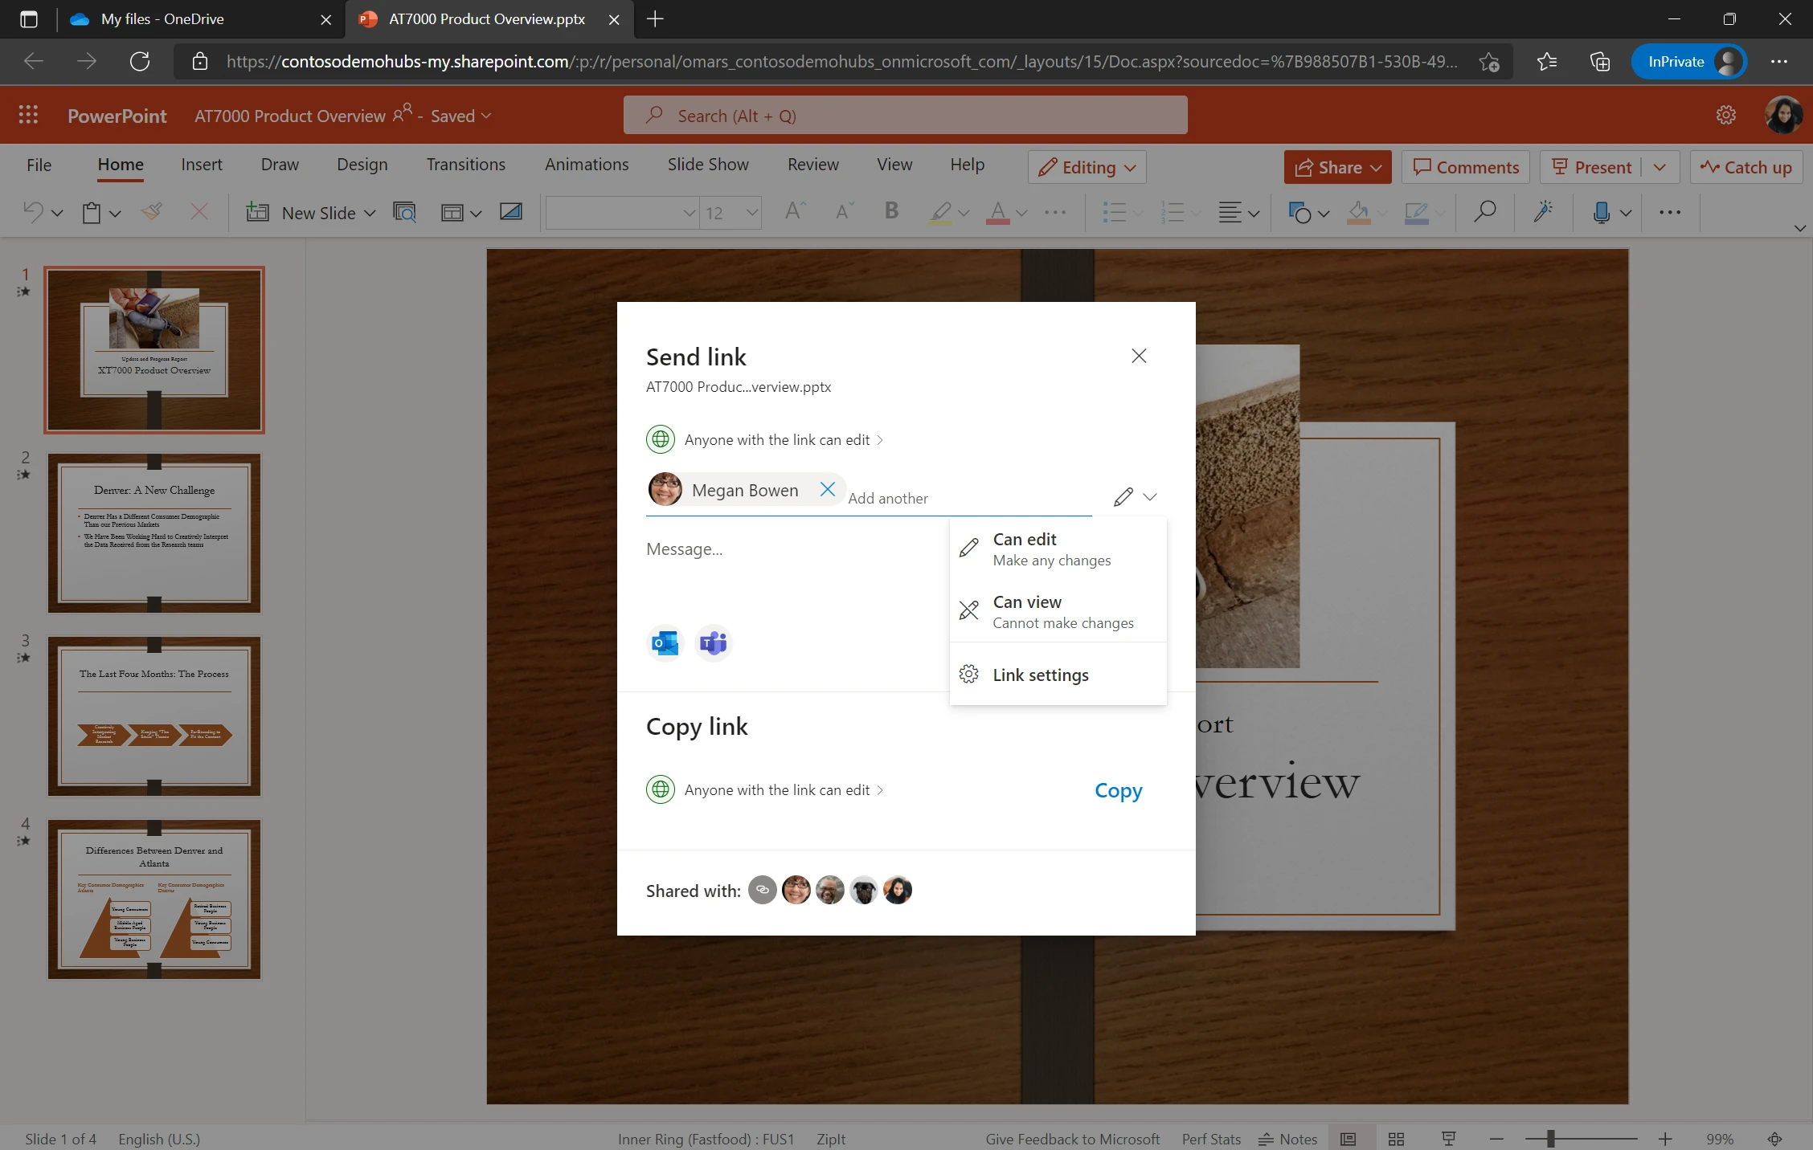
Task: Select the Bold formatting icon
Action: click(890, 212)
